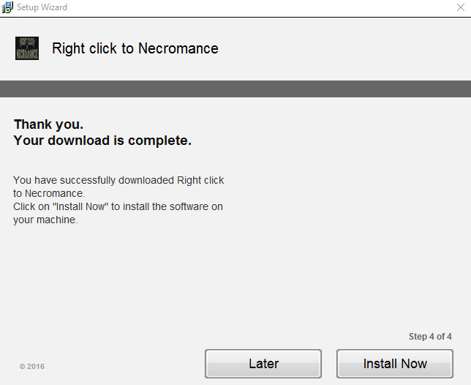Click the Install Now instruction sentence
The width and height of the screenshot is (471, 385).
tap(118, 206)
